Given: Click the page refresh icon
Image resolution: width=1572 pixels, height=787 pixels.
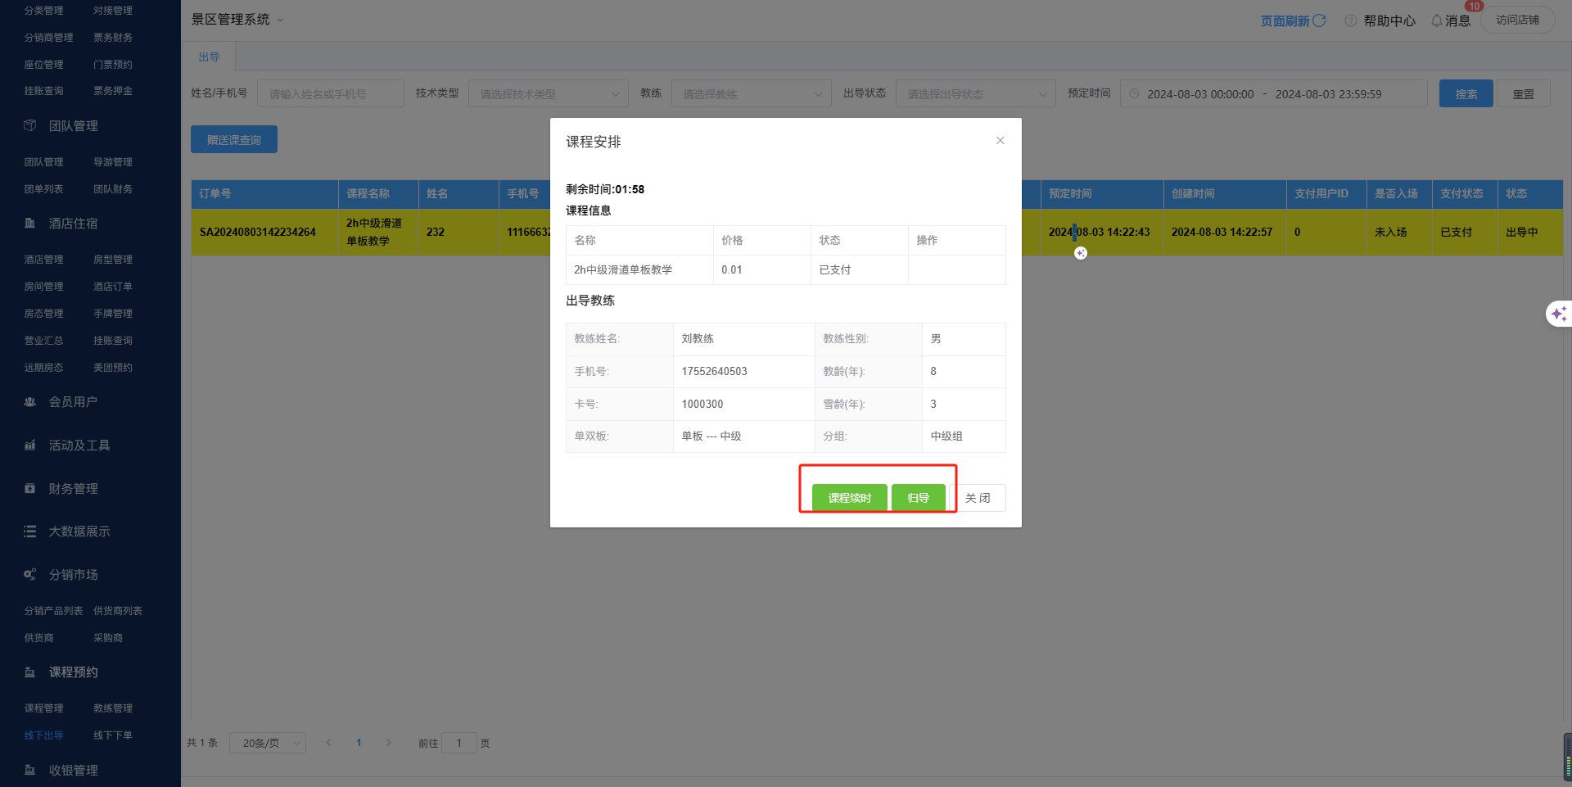Looking at the screenshot, I should pos(1319,20).
